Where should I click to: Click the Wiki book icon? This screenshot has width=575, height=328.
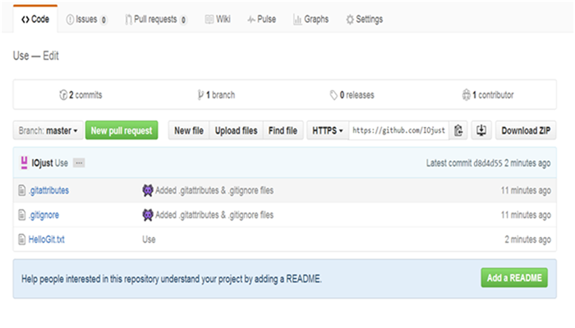point(209,20)
